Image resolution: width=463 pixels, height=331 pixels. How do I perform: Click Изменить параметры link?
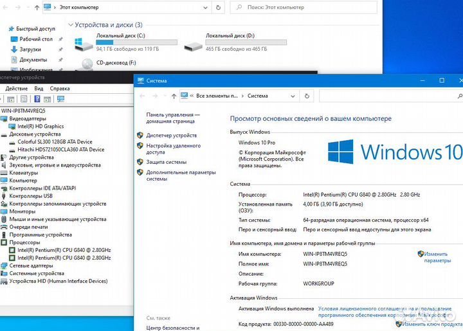pyautogui.click(x=437, y=257)
